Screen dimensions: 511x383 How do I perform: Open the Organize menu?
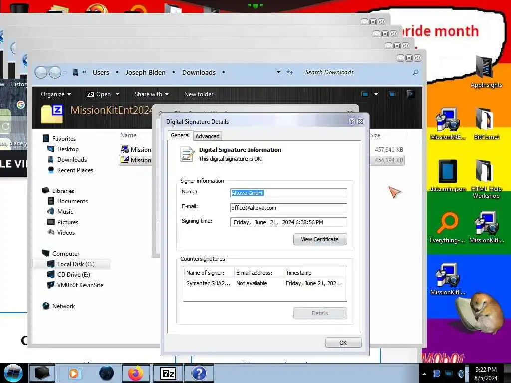56,94
